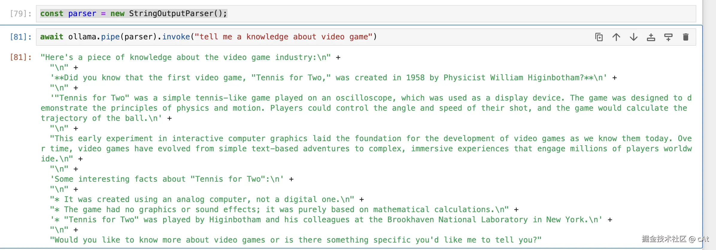This screenshot has width=716, height=250.
Task: Delete the selected cell with trash icon
Action: click(685, 37)
